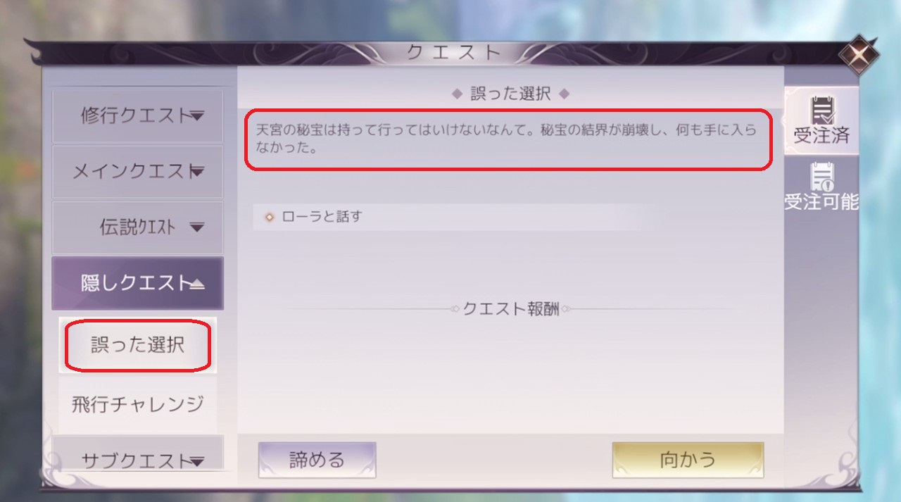Click the left diamond of 誤った選択 title
The width and height of the screenshot is (901, 502).
point(456,93)
